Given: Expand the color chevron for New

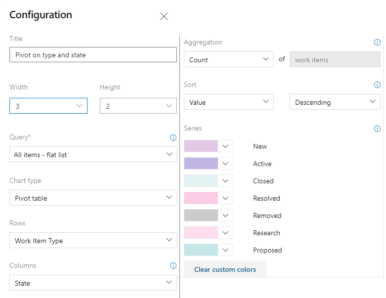Looking at the screenshot, I should (x=225, y=146).
